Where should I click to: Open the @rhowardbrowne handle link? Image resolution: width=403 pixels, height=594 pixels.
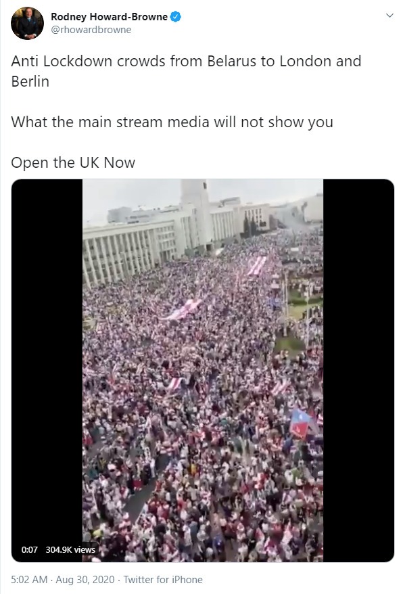tap(91, 30)
